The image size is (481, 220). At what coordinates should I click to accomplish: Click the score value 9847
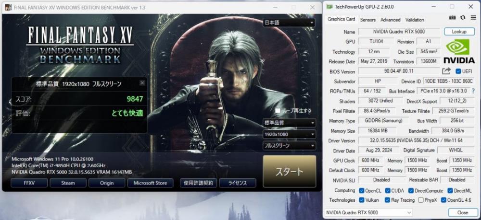[135, 99]
